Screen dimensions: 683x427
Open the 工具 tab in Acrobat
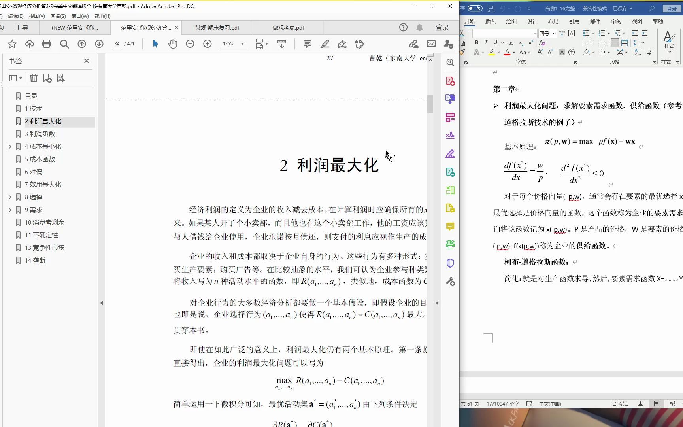click(x=22, y=27)
